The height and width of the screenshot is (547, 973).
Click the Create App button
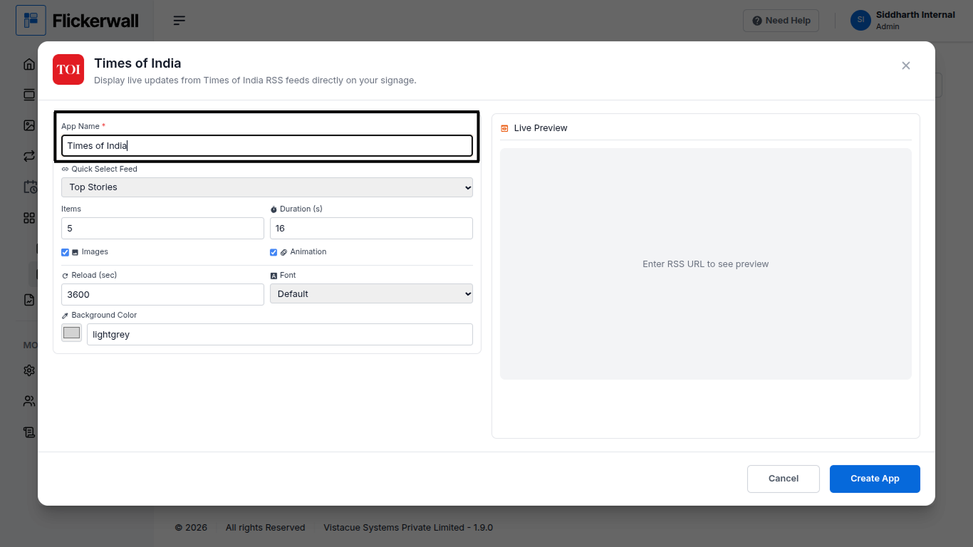click(x=875, y=479)
